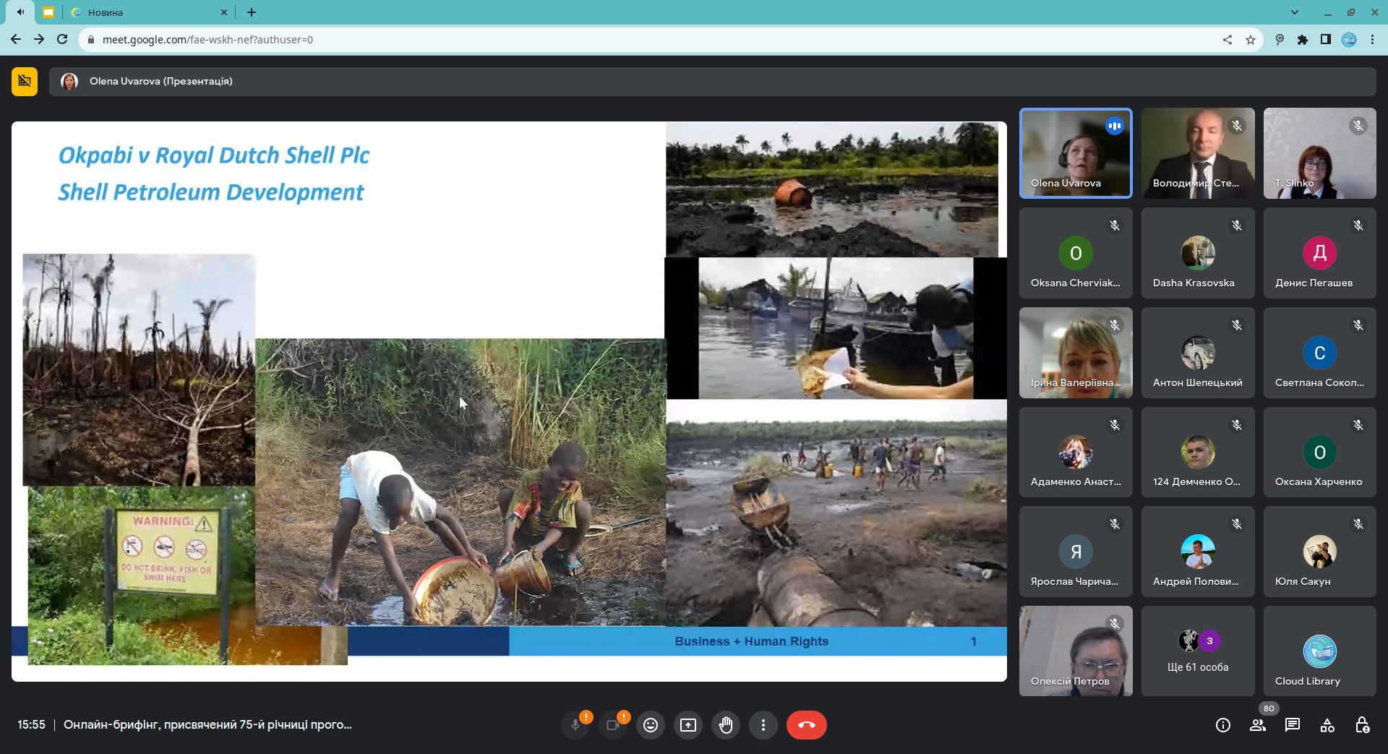Open the emoji reactions button
The width and height of the screenshot is (1388, 754).
click(651, 725)
